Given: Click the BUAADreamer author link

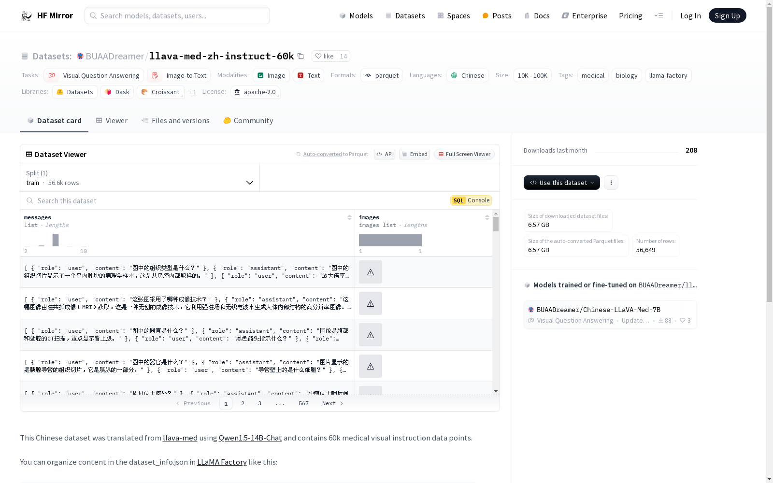Looking at the screenshot, I should pos(115,56).
